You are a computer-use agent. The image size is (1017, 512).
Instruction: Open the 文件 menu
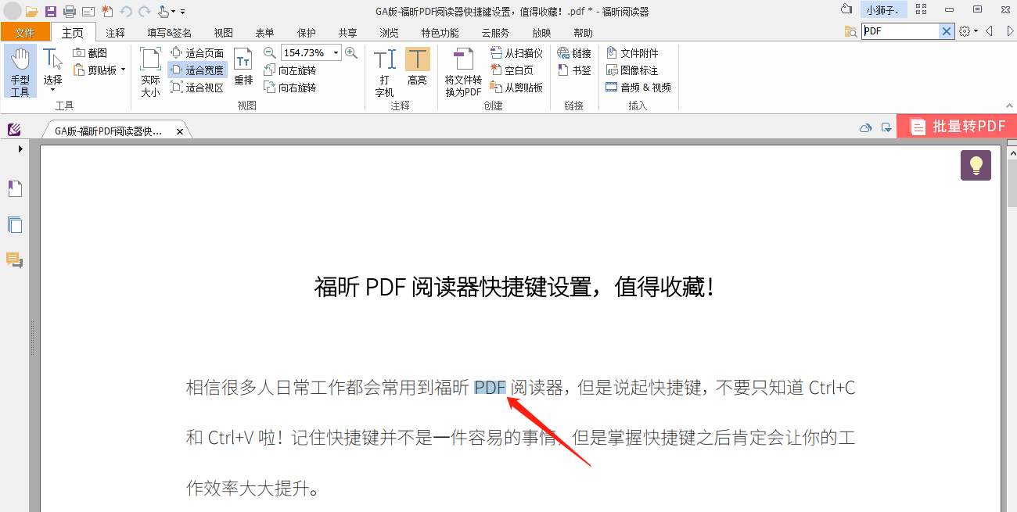[25, 32]
